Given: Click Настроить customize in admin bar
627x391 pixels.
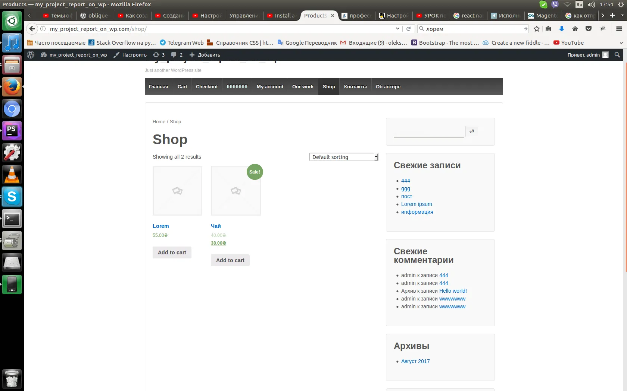Looking at the screenshot, I should click(x=130, y=55).
